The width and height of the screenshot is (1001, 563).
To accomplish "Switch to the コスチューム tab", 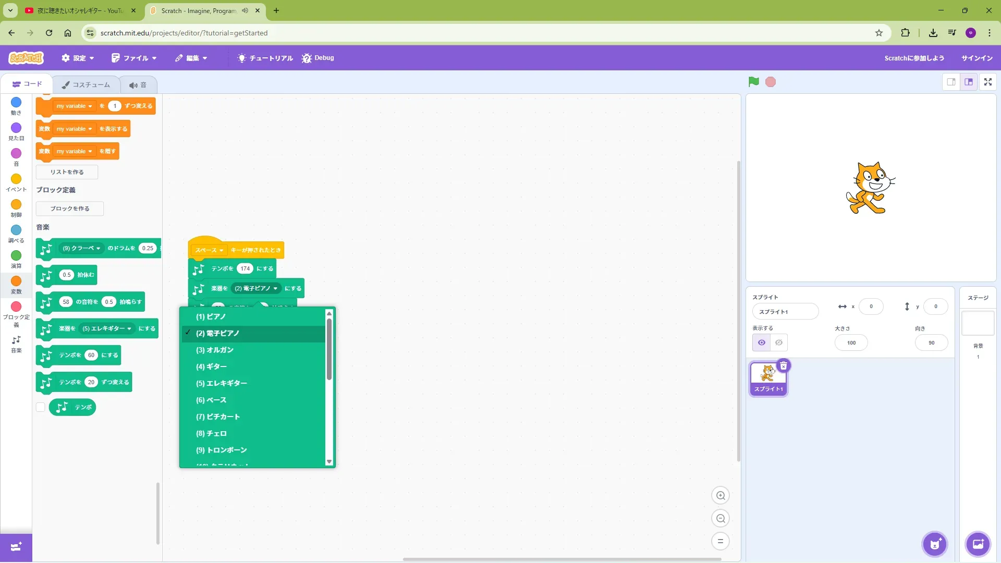I will click(86, 84).
